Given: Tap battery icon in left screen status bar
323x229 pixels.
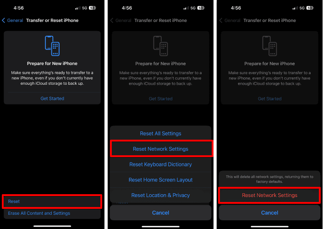Looking at the screenshot, I should 93,8.
